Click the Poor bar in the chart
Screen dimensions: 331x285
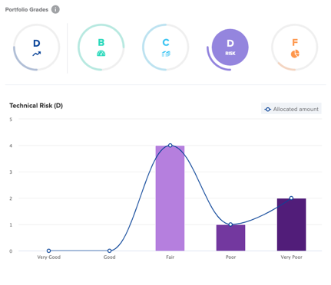point(230,237)
